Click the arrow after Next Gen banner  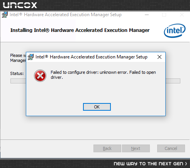click(x=186, y=164)
